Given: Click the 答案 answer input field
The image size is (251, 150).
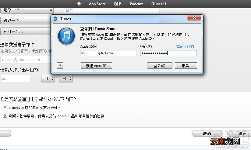Looking at the screenshot, I should tap(112, 10).
